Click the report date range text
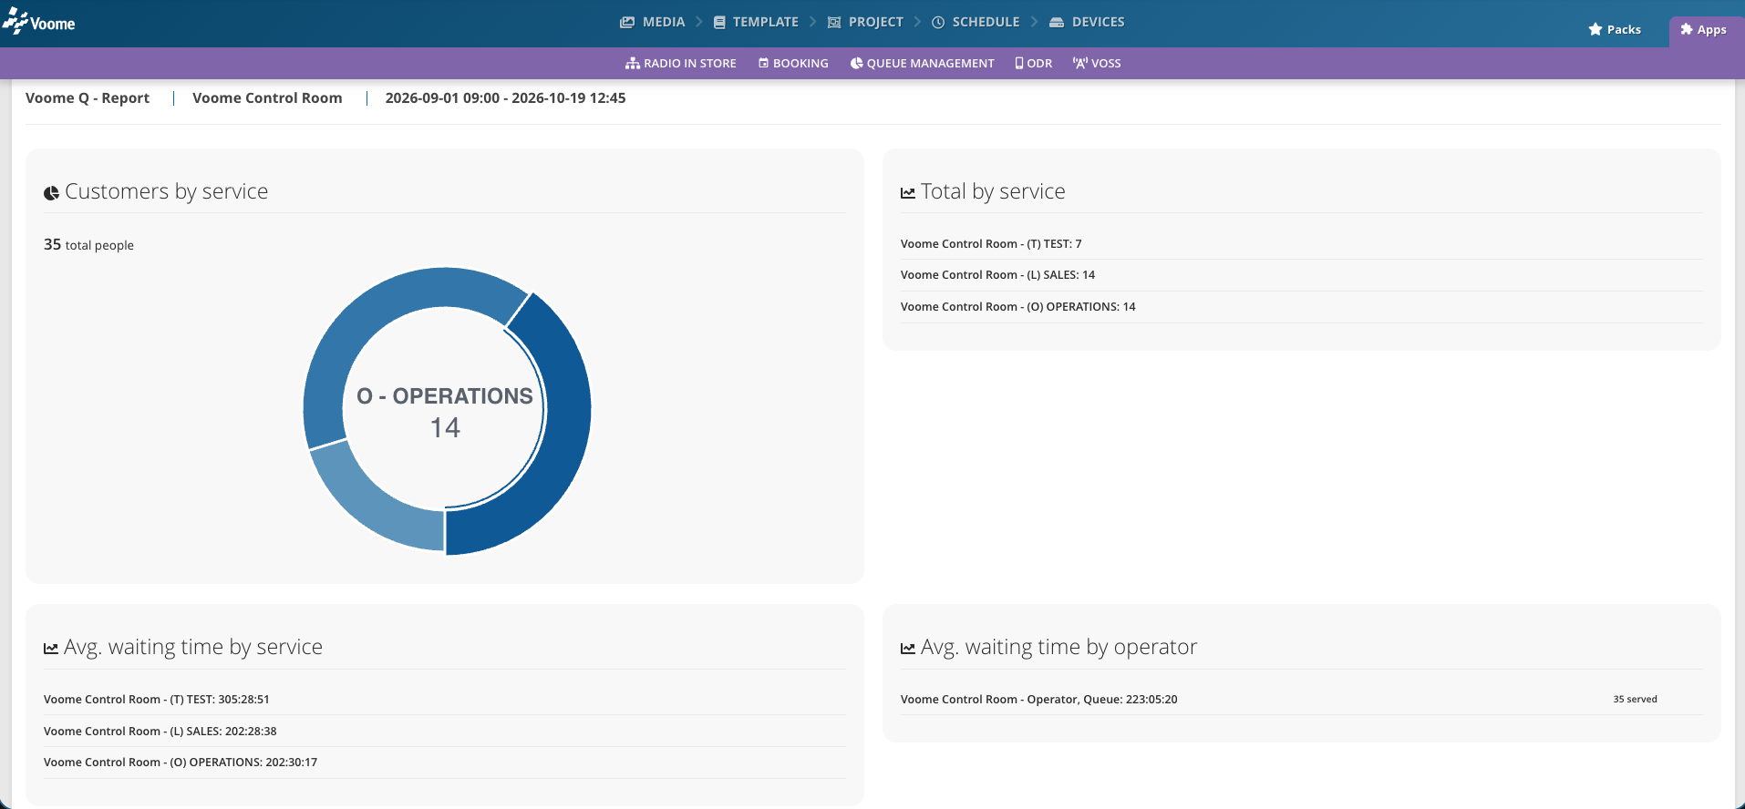 point(505,98)
